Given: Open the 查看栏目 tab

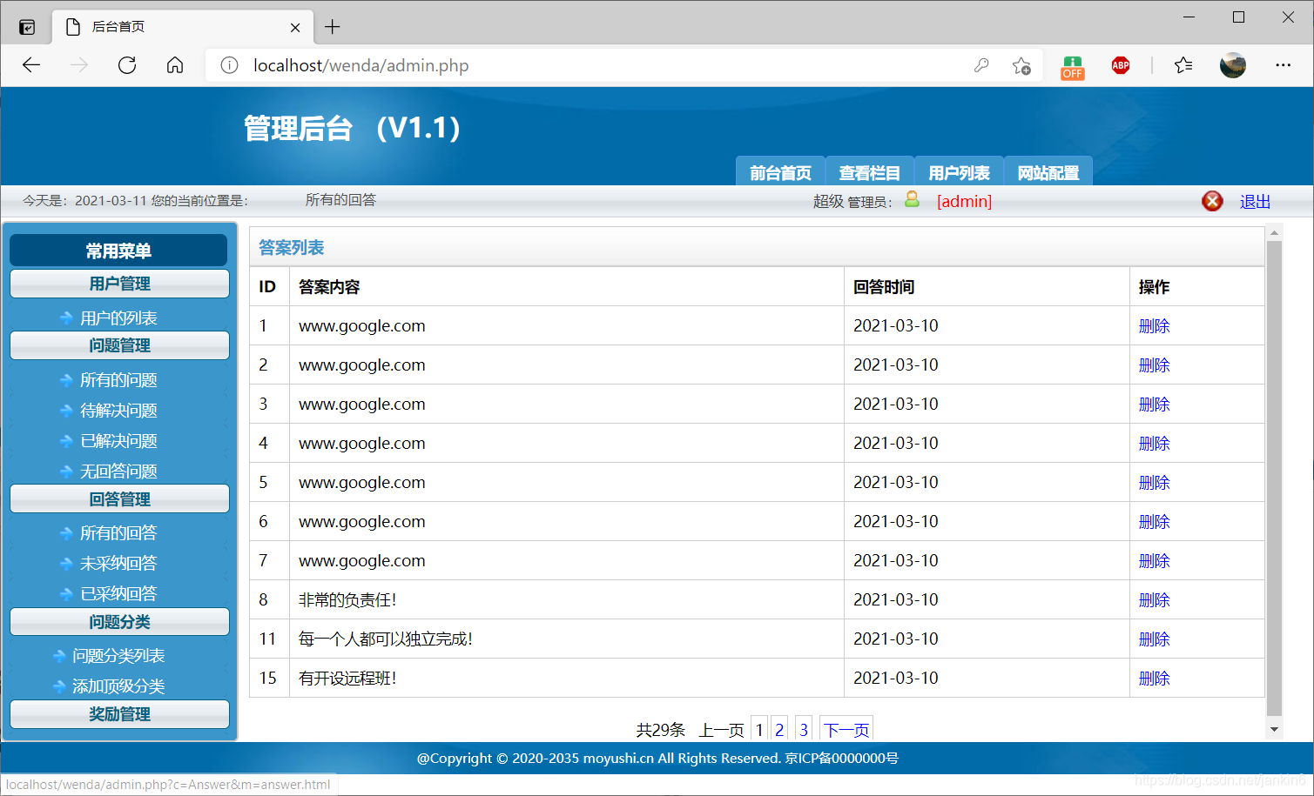Looking at the screenshot, I should tap(869, 172).
